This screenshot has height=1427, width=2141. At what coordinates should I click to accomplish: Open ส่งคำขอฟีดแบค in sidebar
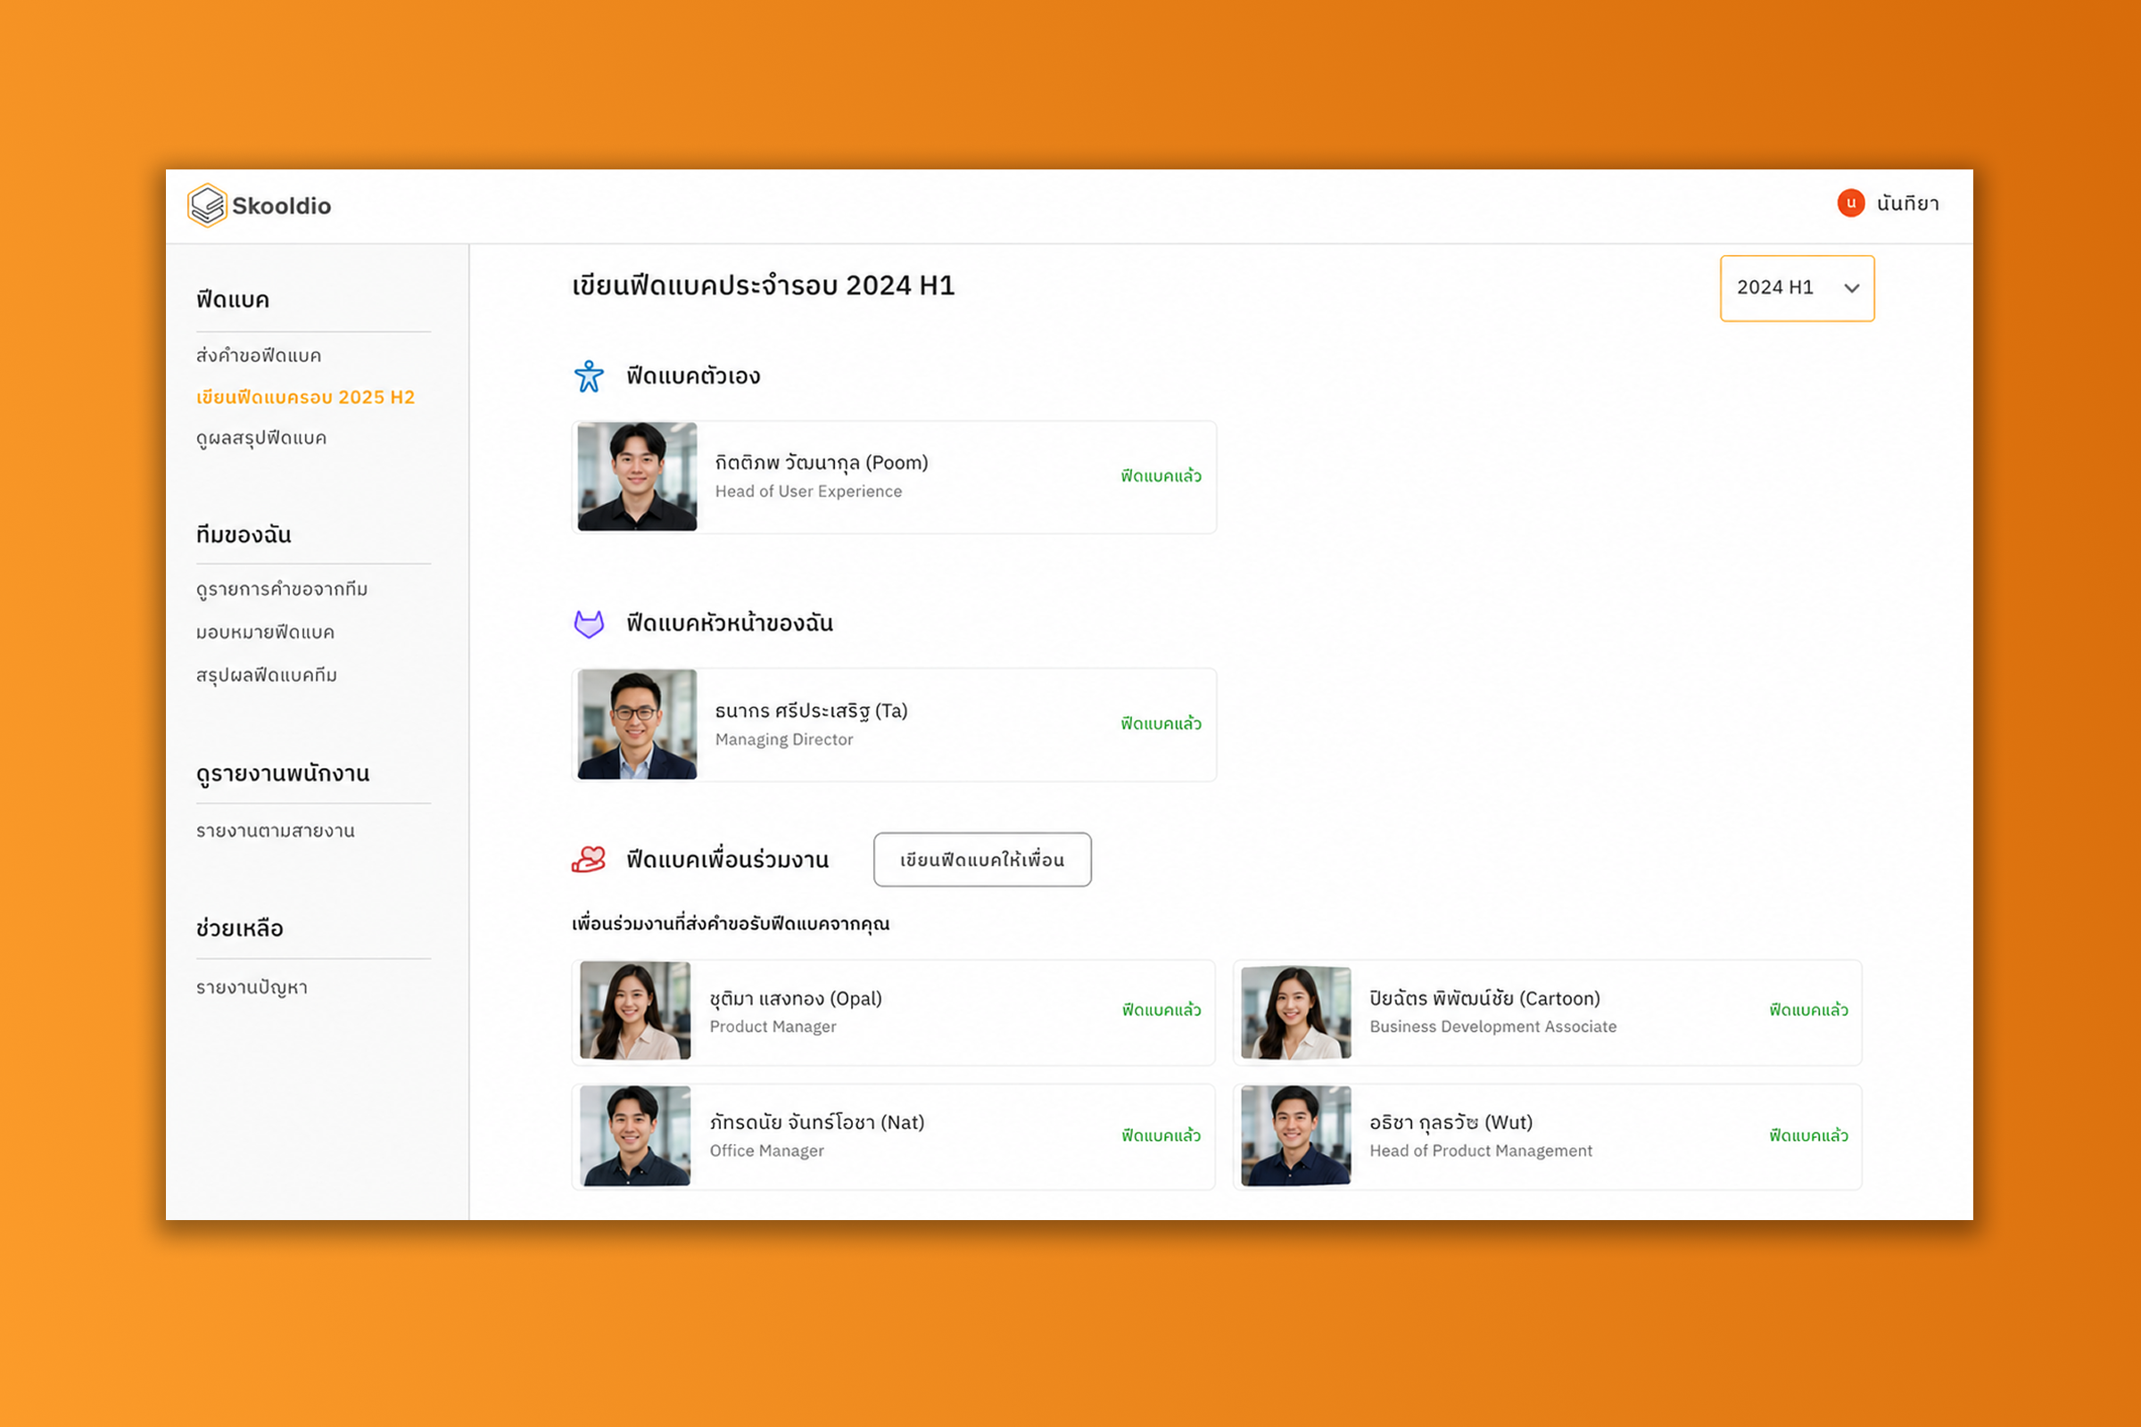(259, 356)
